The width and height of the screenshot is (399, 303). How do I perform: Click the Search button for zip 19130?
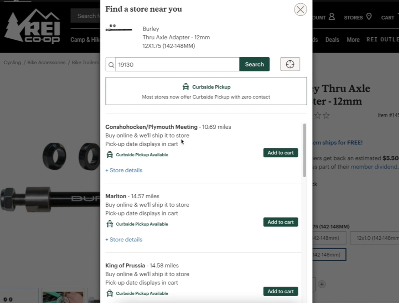tap(254, 64)
